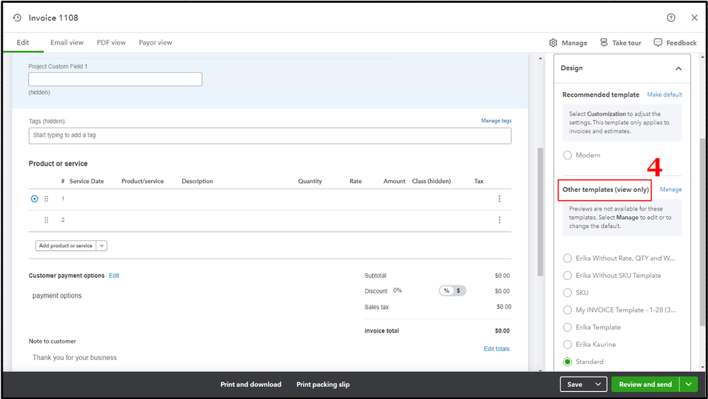Click the main form vertical scrollbar

[x=541, y=212]
